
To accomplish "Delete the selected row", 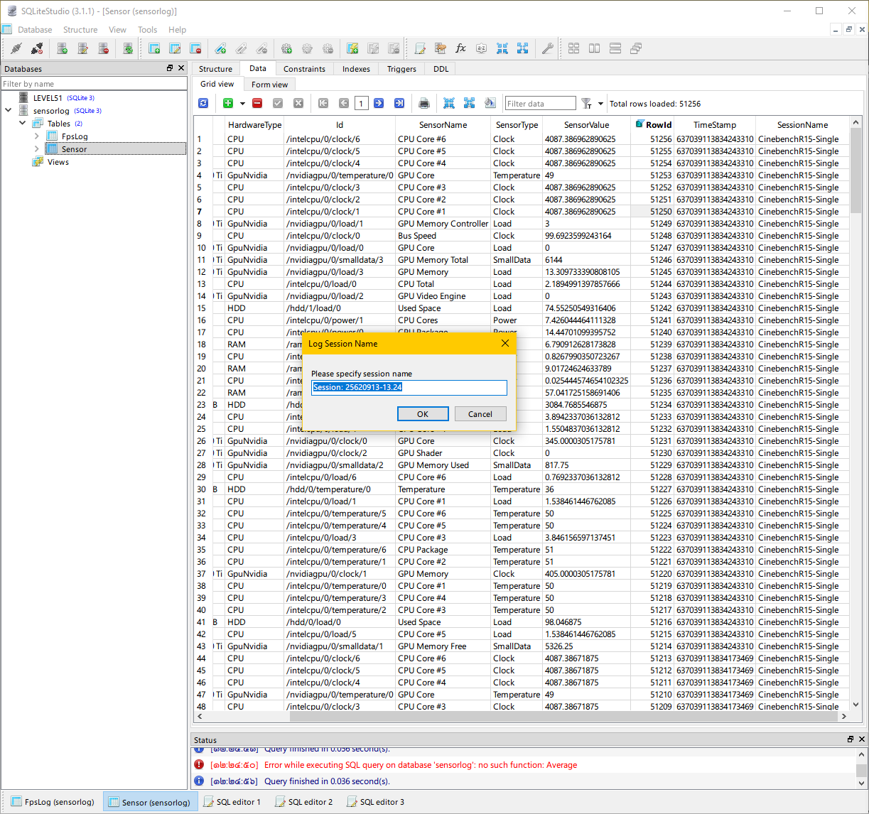I will click(x=257, y=103).
